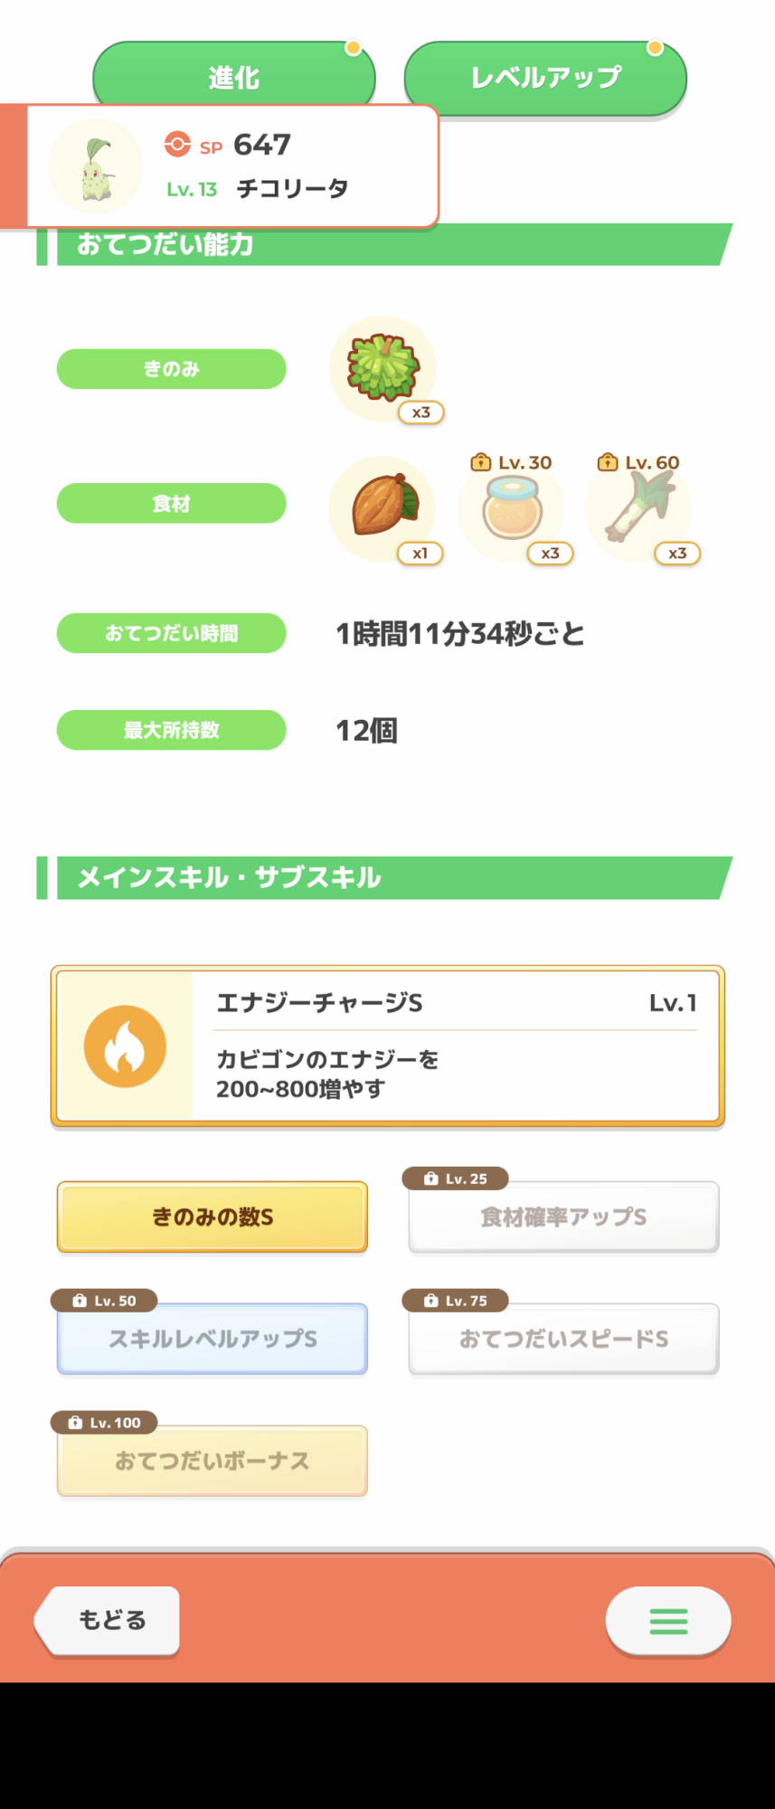Select the locked 食材確率アップS sub skill
The image size is (775, 1809).
[563, 1217]
